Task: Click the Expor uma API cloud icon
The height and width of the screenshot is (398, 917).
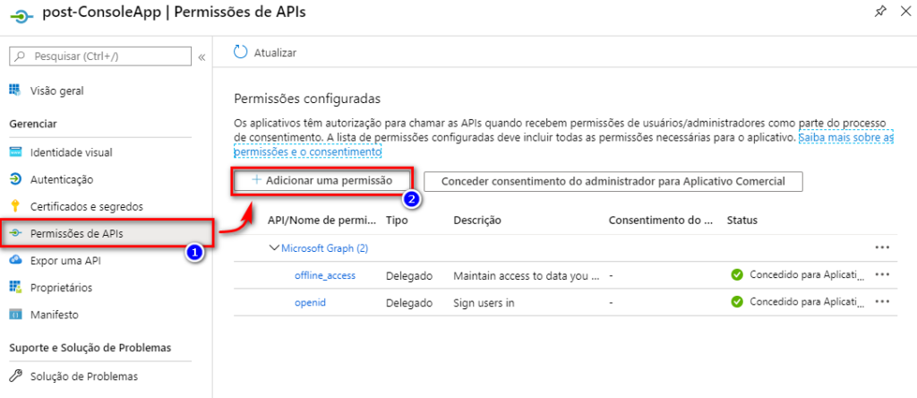Action: click(15, 260)
